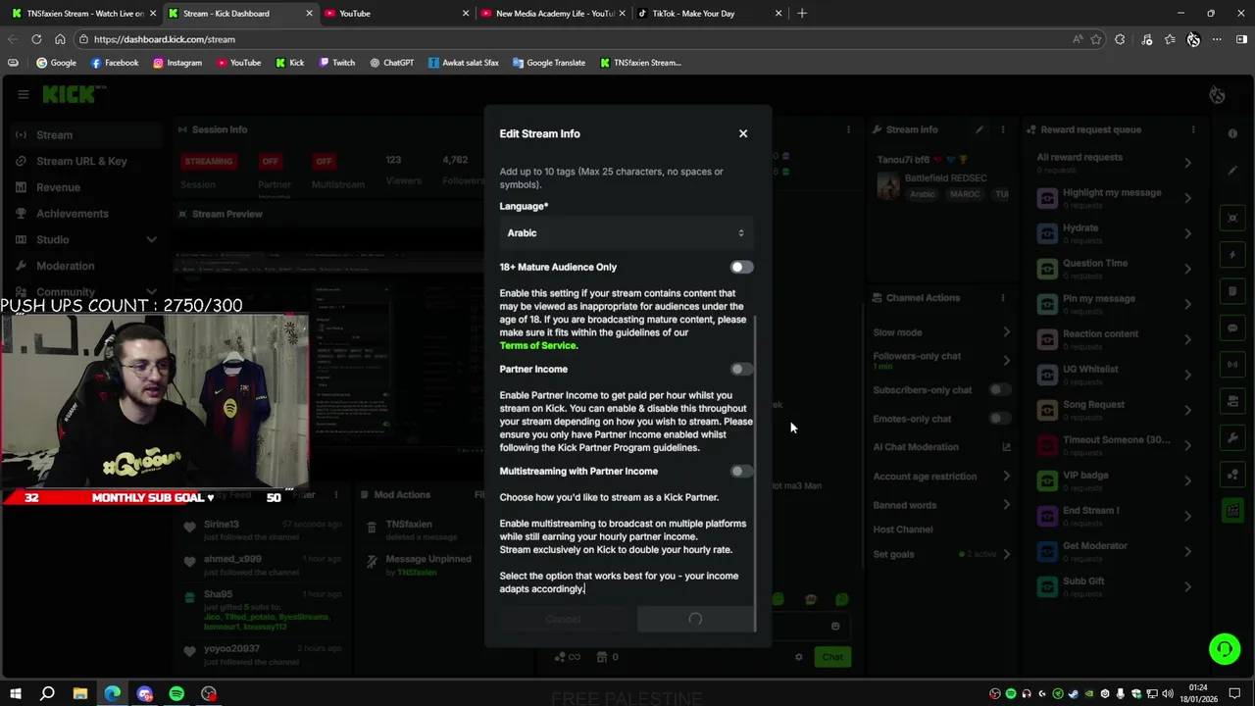Open the Twitch bookmark

pos(337,63)
